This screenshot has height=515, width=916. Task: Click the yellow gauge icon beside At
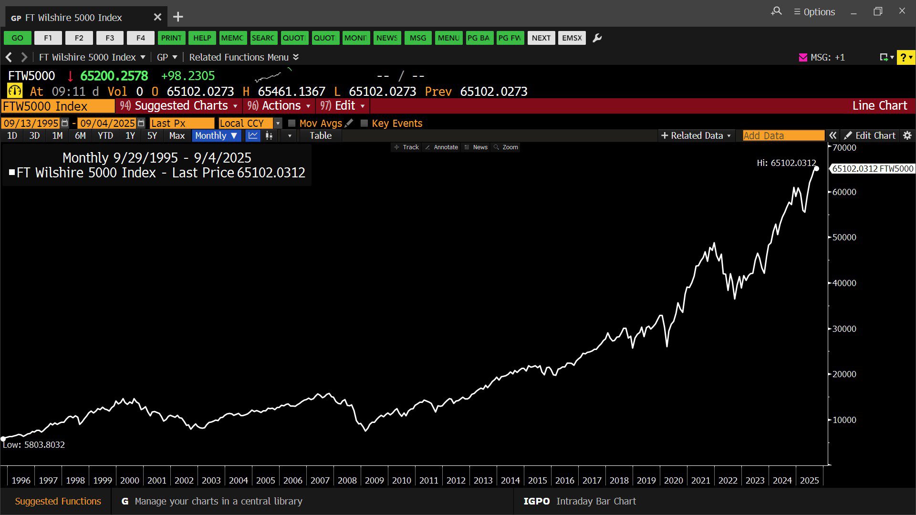pyautogui.click(x=15, y=91)
